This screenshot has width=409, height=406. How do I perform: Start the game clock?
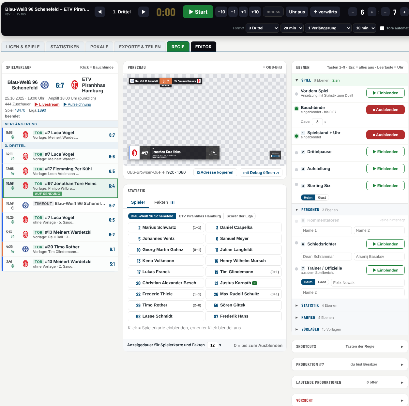coord(198,12)
